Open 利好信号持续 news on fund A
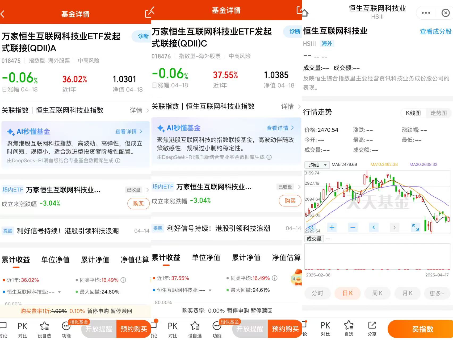 (x=75, y=231)
